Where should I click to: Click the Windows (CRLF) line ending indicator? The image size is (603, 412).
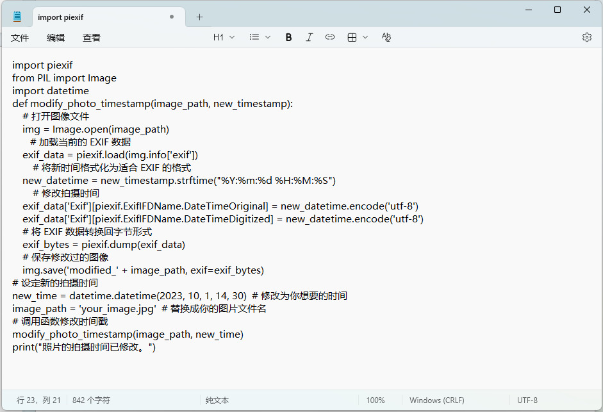coord(437,400)
